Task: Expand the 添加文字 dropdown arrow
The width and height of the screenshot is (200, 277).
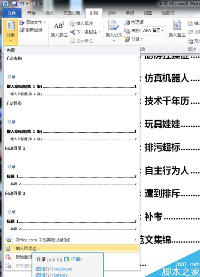Action: [x=45, y=22]
